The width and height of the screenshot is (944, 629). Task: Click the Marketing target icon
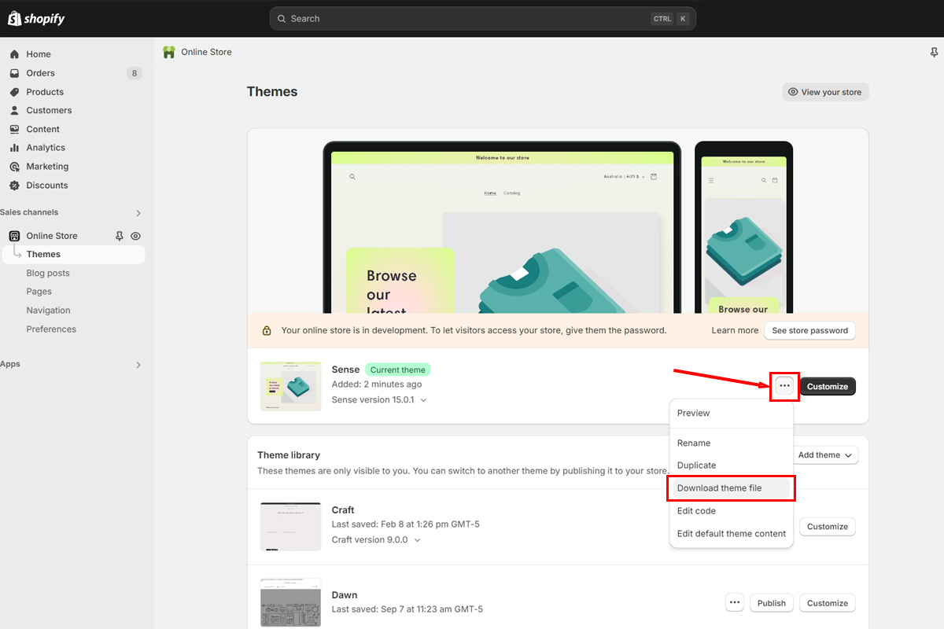click(x=14, y=167)
